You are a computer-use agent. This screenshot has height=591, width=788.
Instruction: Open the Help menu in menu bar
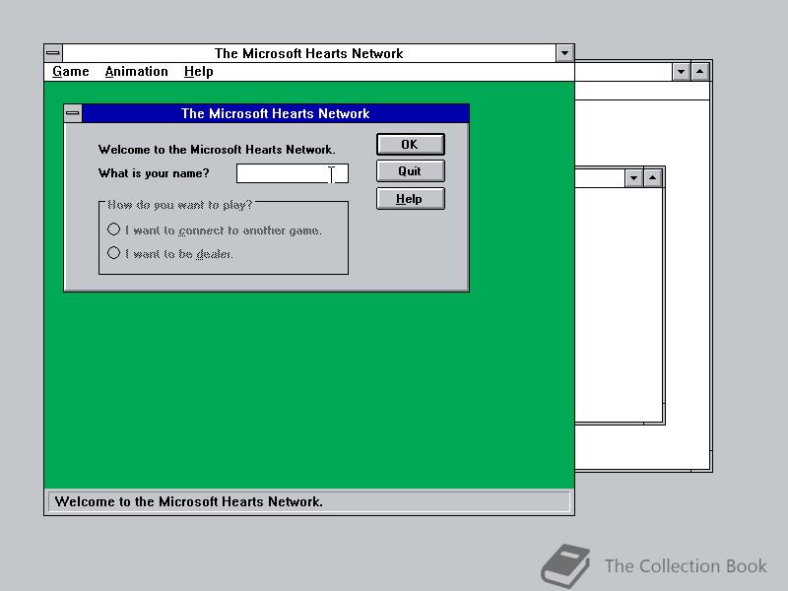click(199, 71)
